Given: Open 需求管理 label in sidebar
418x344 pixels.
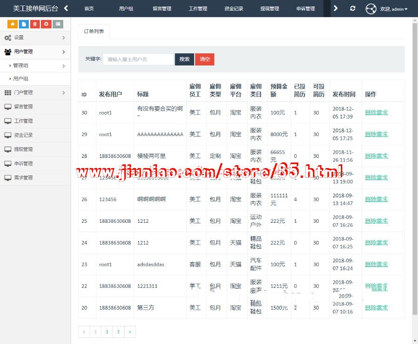Looking at the screenshot, I should (24, 178).
